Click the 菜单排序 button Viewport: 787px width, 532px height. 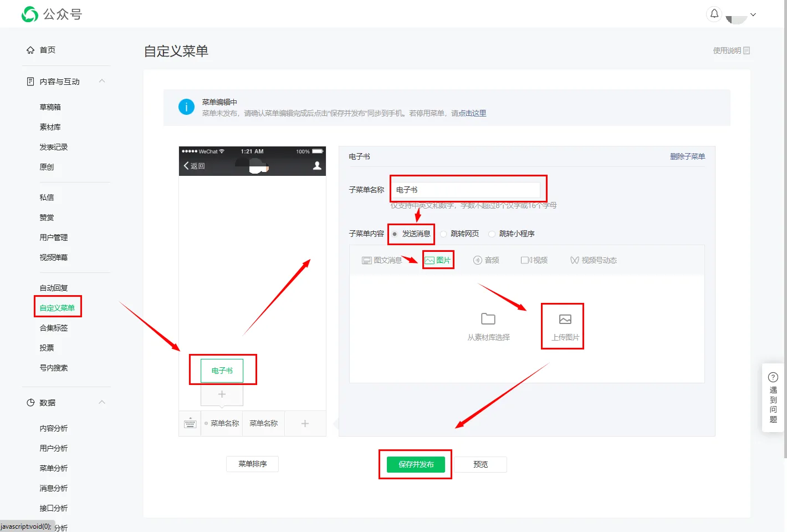pyautogui.click(x=252, y=464)
